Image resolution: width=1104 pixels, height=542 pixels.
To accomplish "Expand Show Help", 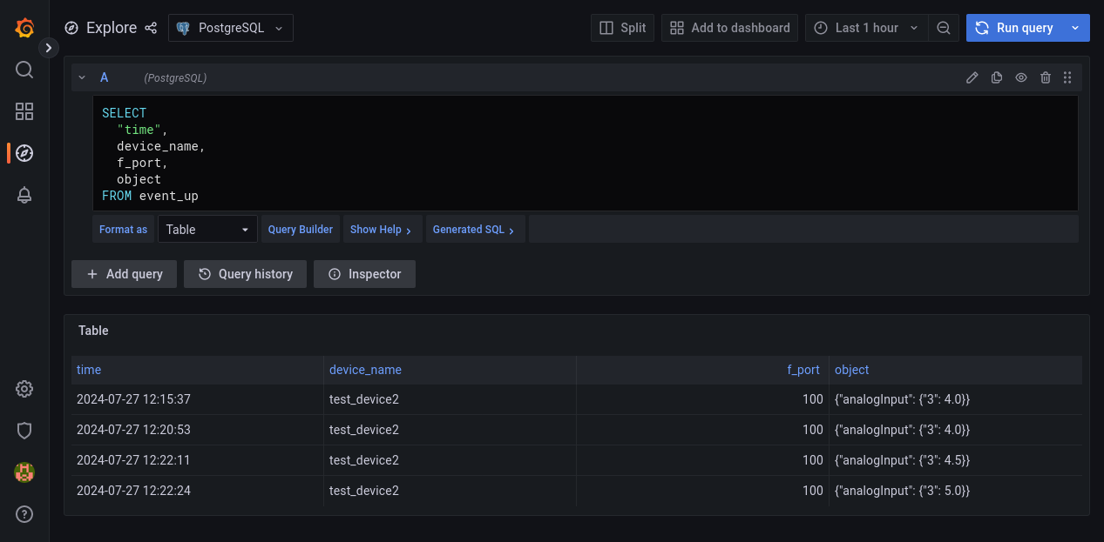I will click(x=382, y=230).
